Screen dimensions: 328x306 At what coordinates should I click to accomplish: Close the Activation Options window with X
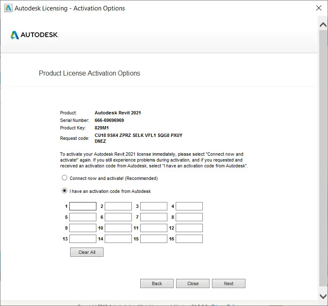319,8
